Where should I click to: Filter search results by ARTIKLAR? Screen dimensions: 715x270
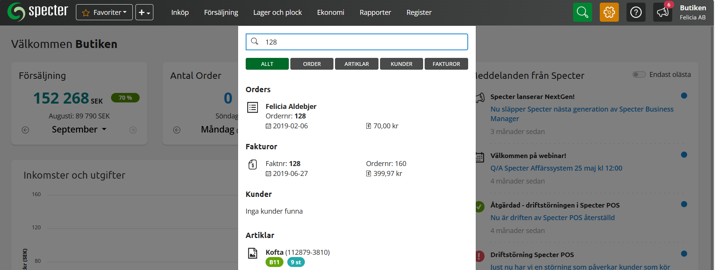356,64
